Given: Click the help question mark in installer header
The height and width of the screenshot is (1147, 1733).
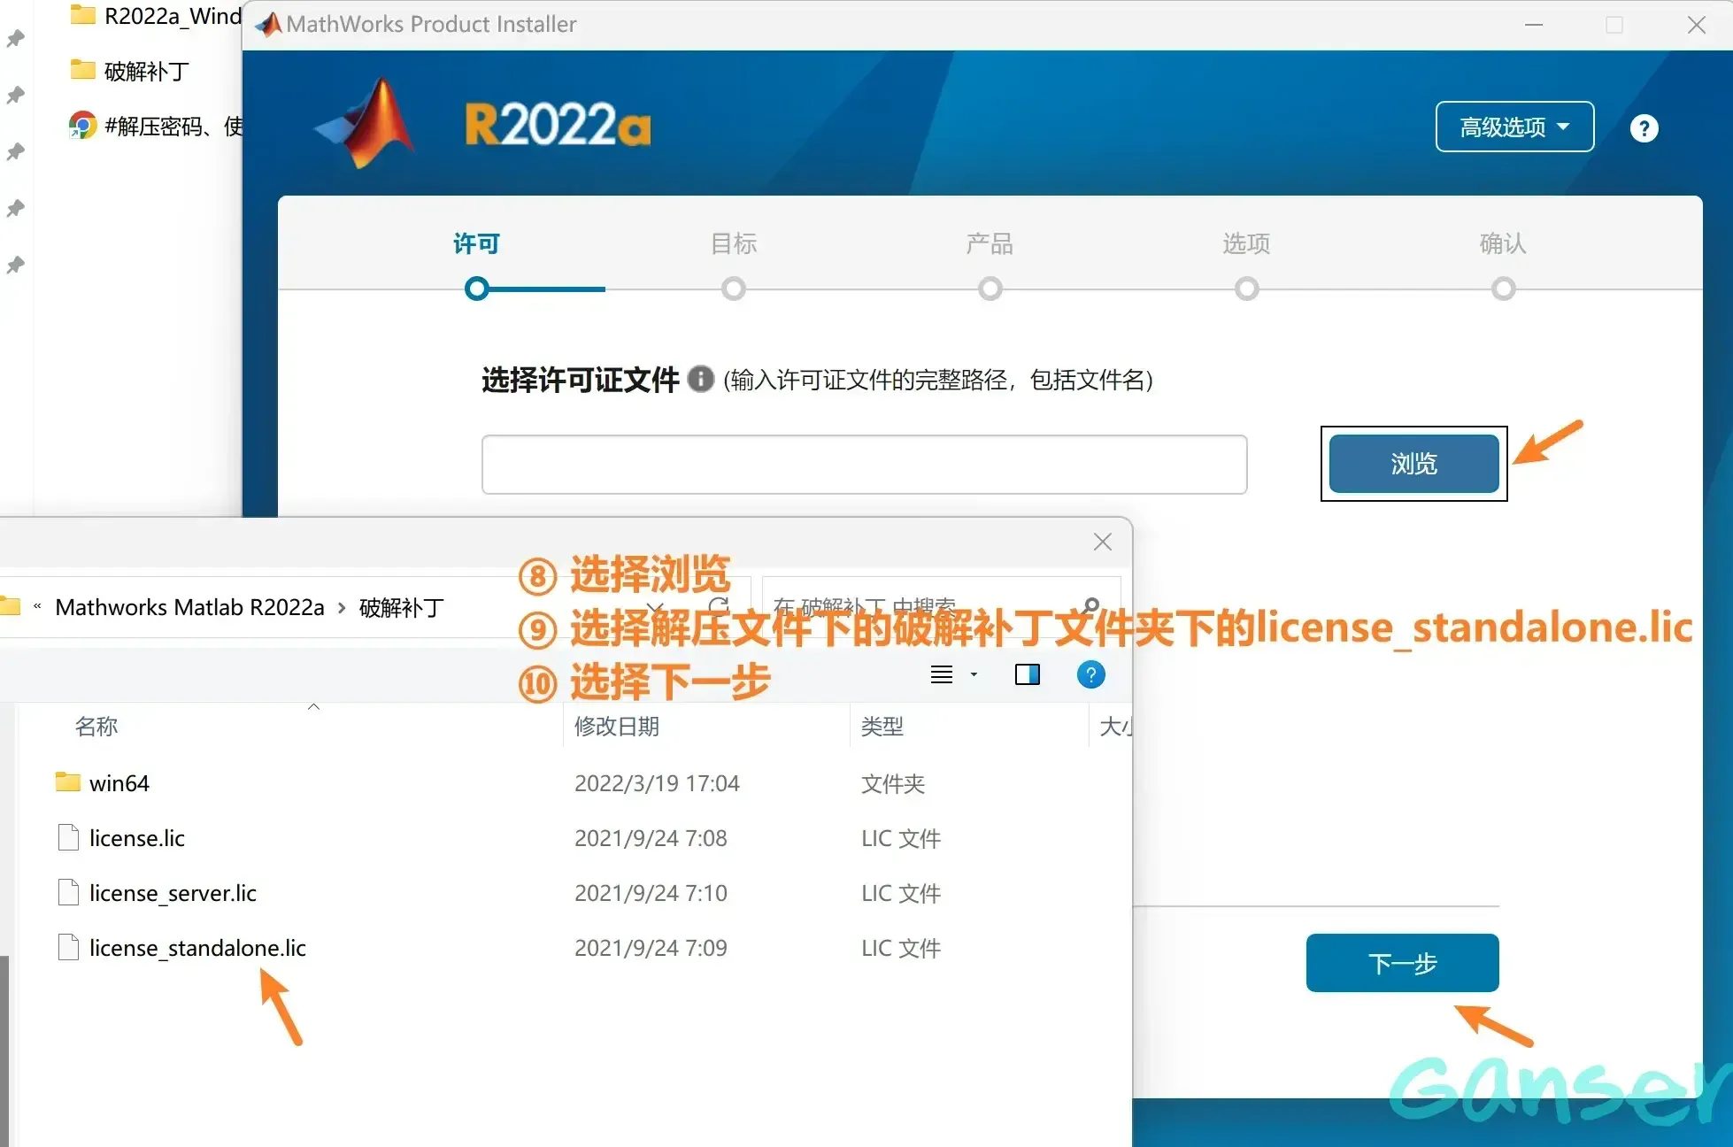Looking at the screenshot, I should tap(1644, 128).
